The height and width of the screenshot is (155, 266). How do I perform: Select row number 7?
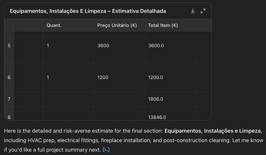click(x=9, y=99)
